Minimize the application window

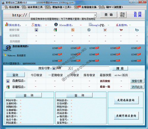(131, 2)
